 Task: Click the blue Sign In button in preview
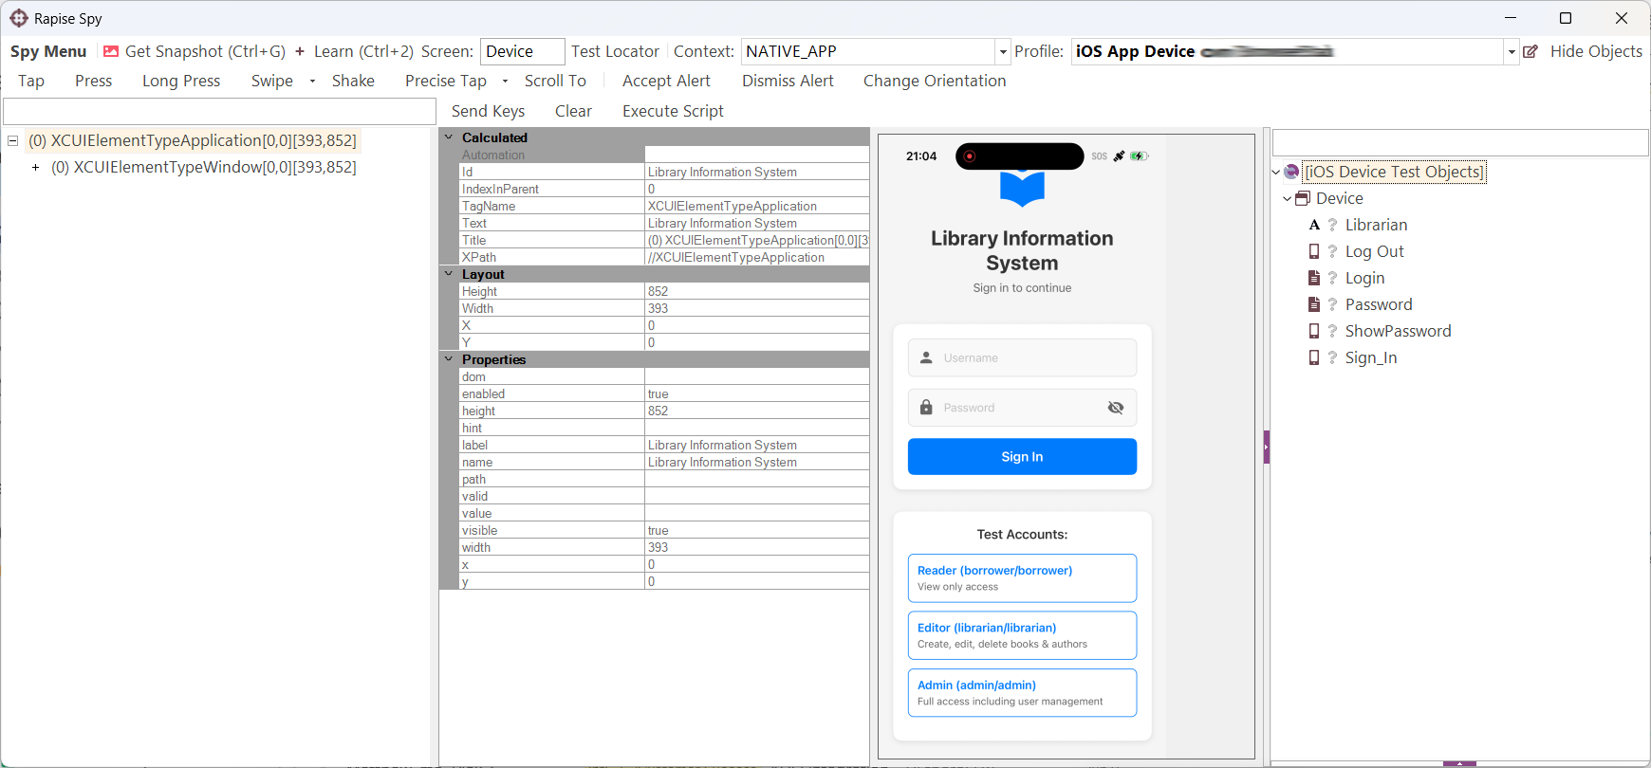1022,456
